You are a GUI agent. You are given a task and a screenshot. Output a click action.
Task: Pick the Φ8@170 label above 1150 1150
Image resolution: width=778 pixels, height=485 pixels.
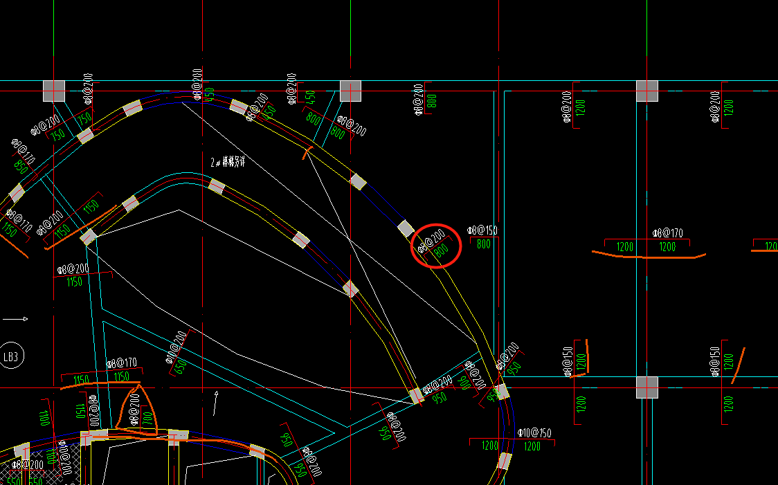pyautogui.click(x=121, y=363)
